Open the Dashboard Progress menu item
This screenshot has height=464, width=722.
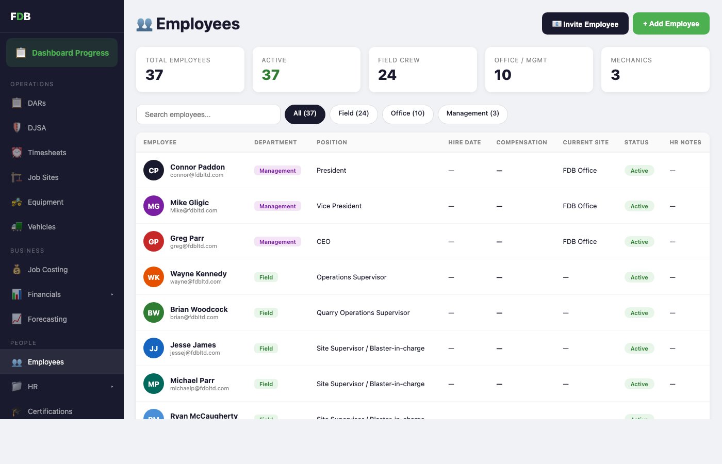point(62,53)
